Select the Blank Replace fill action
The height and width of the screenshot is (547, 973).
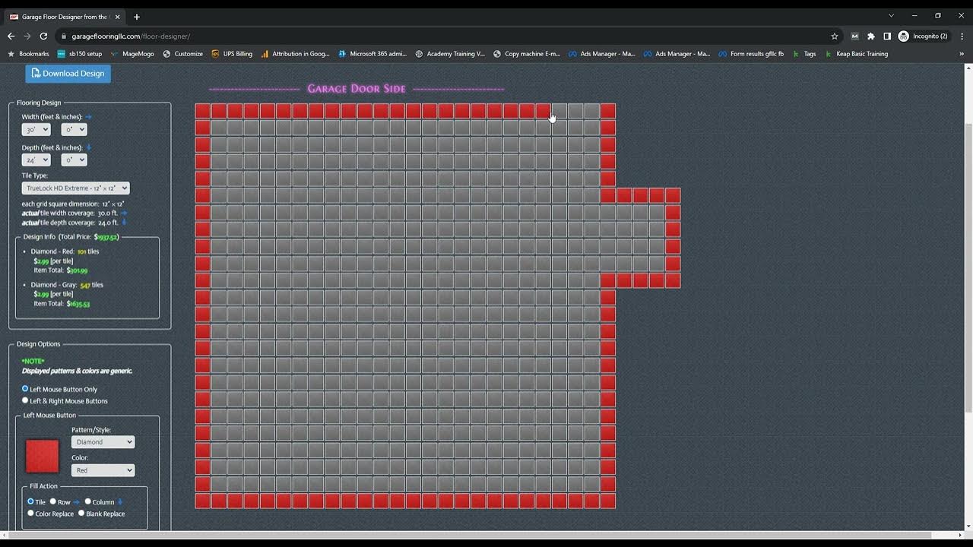81,513
